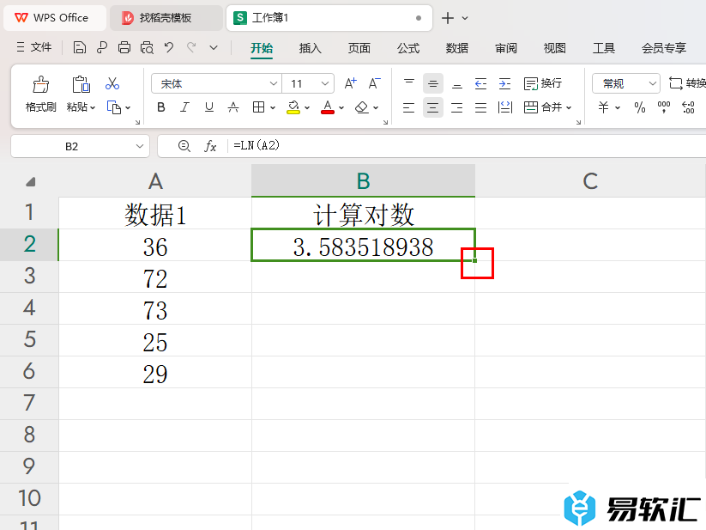Decrease indent icon in alignment group
706x530 pixels.
[x=481, y=83]
